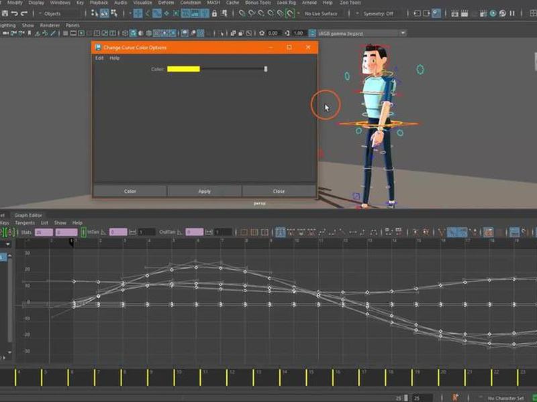The height and width of the screenshot is (402, 537).
Task: Click the yellow curve Color swatch
Action: pyautogui.click(x=183, y=69)
